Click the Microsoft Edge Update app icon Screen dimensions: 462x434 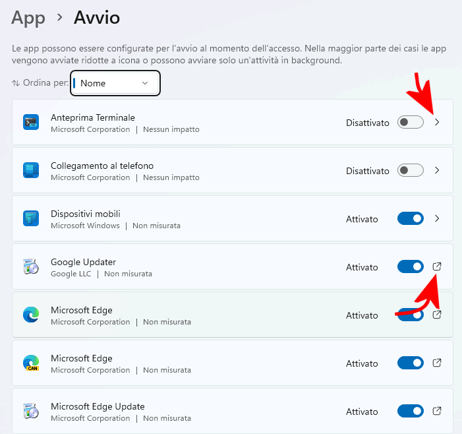coord(31,411)
